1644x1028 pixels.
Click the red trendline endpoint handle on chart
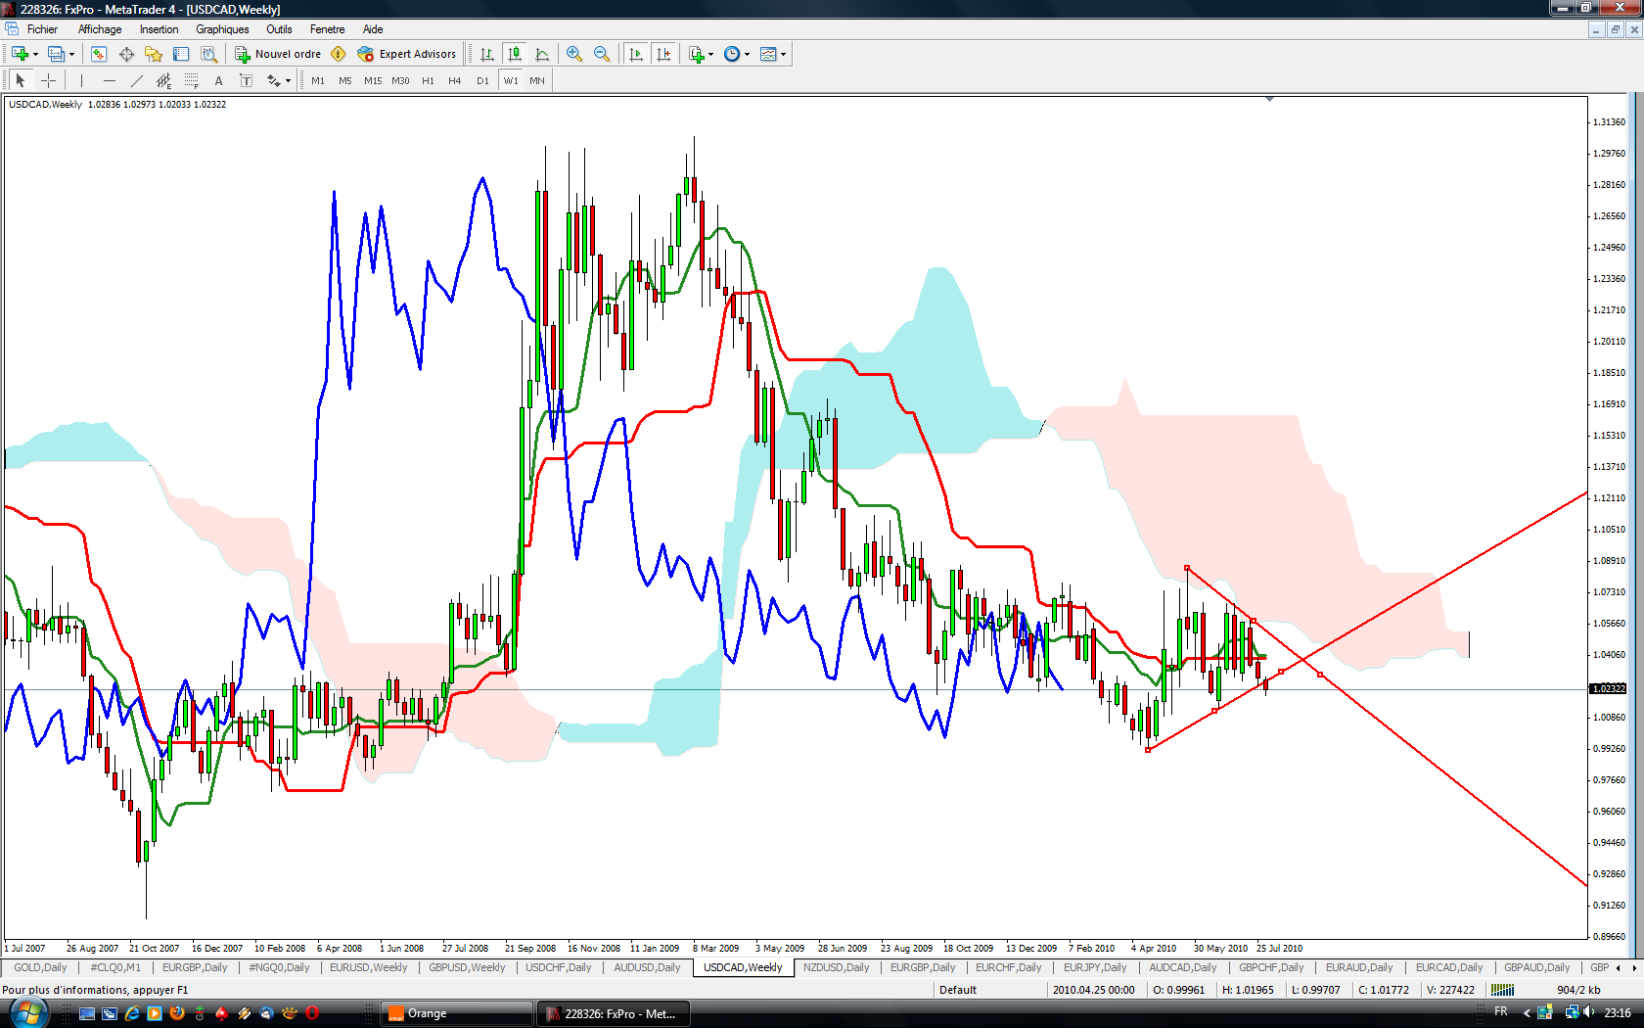1187,568
